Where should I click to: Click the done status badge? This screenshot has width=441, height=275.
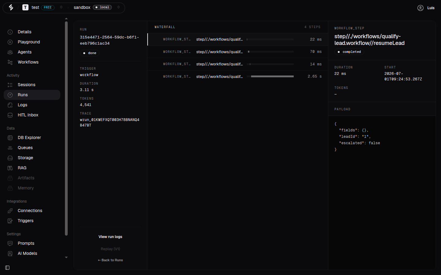click(90, 53)
